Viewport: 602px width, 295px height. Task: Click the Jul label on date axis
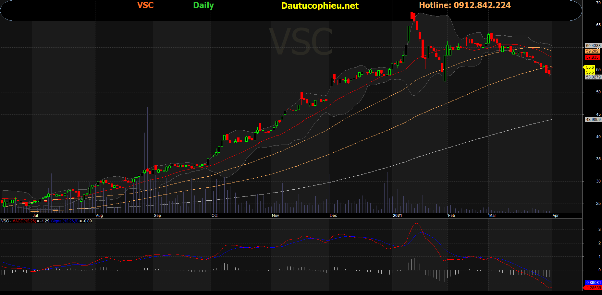(35, 216)
